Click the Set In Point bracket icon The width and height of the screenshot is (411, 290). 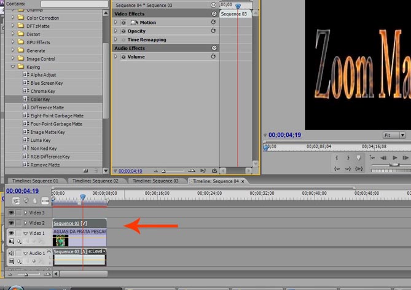tap(338, 158)
